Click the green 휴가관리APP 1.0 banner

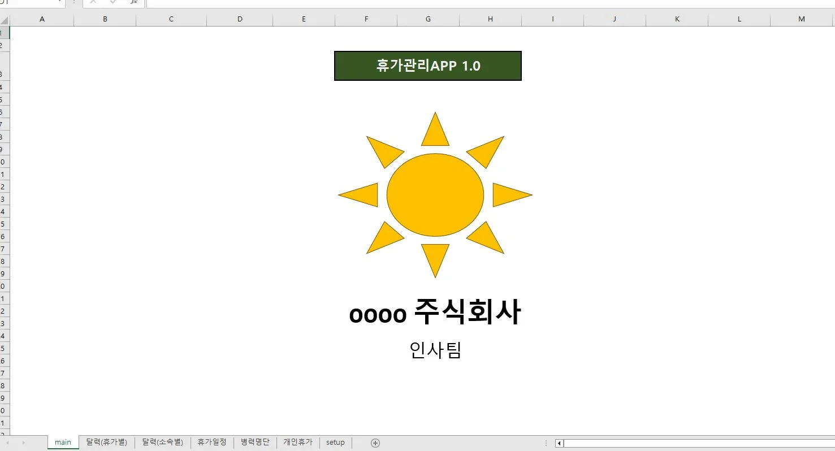427,66
